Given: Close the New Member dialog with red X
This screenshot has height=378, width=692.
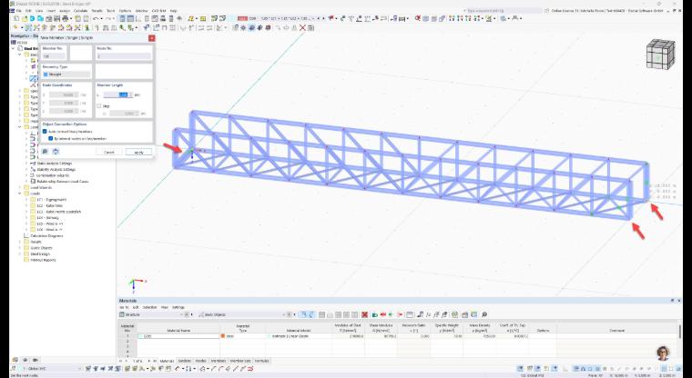Looking at the screenshot, I should pos(151,38).
